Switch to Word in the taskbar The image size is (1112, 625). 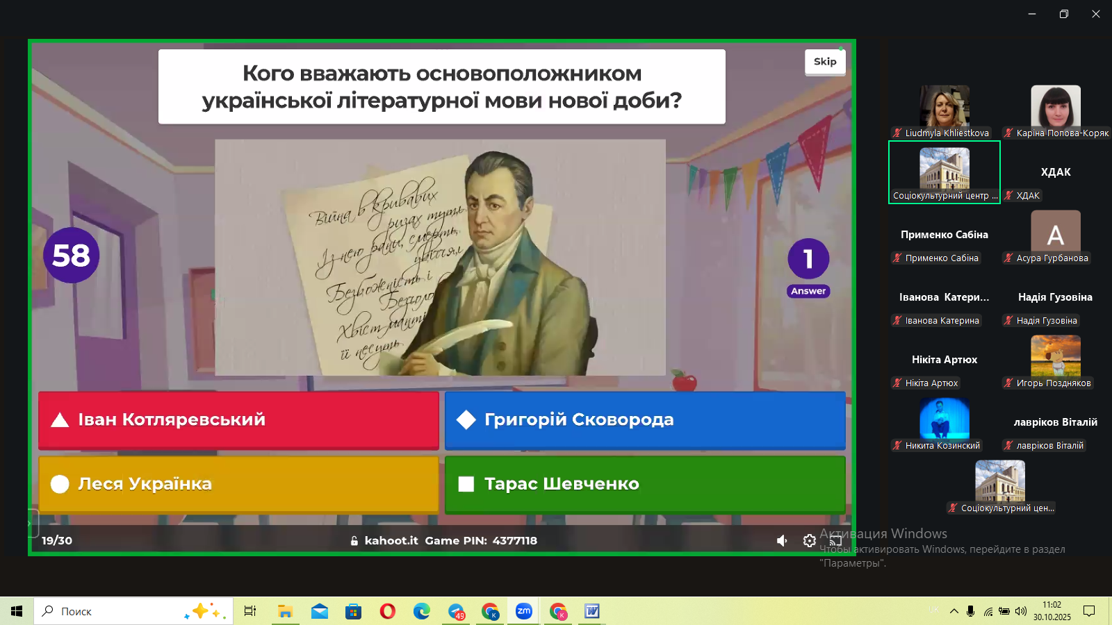tap(591, 611)
